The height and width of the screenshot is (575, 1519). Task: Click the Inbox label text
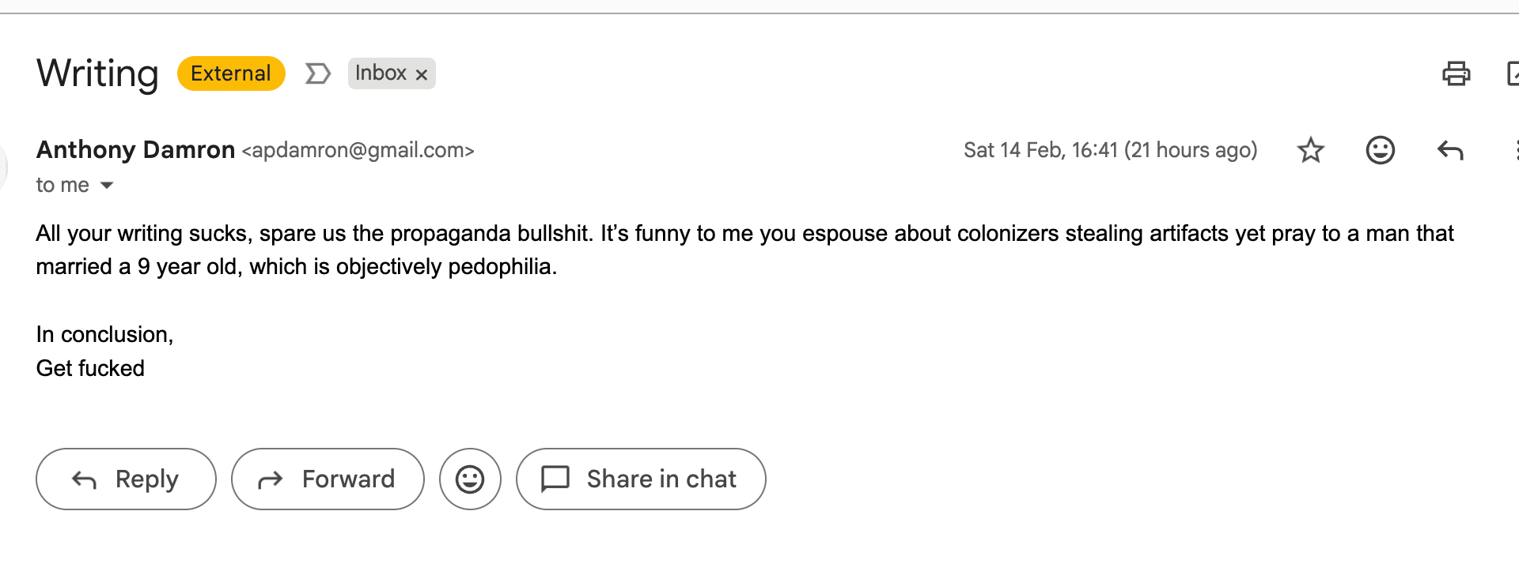click(x=381, y=73)
